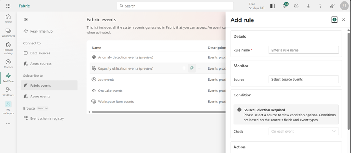The width and height of the screenshot is (351, 153).
Task: Click the notifications bell icon
Action: (284, 6)
